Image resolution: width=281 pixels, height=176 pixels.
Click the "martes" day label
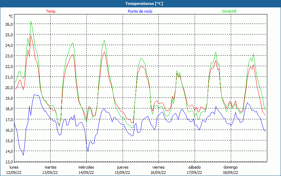pyautogui.click(x=50, y=167)
